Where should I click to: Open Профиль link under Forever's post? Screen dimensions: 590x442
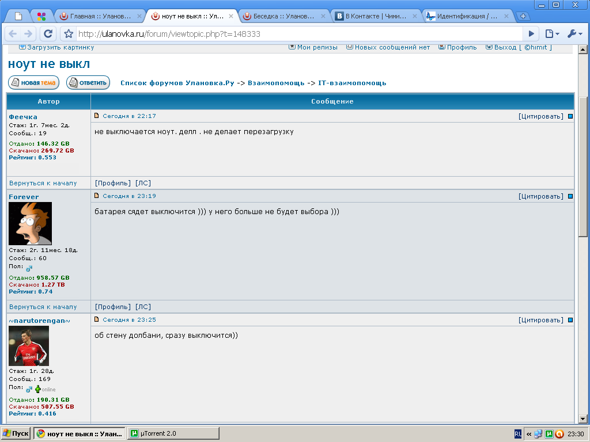pyautogui.click(x=113, y=307)
